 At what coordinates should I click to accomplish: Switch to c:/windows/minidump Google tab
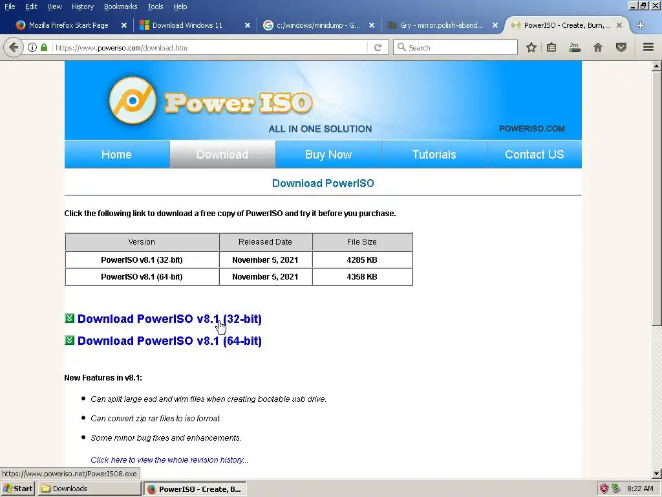coord(318,25)
